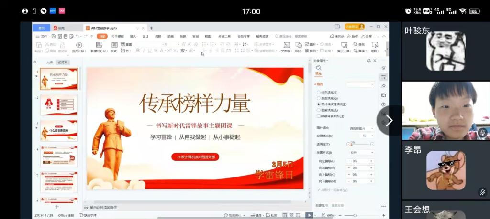Add new slide with plus below thumbnails

coord(57,207)
